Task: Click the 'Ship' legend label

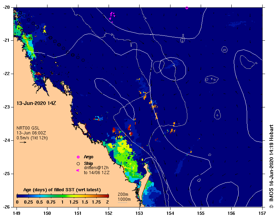Action: click(89, 164)
